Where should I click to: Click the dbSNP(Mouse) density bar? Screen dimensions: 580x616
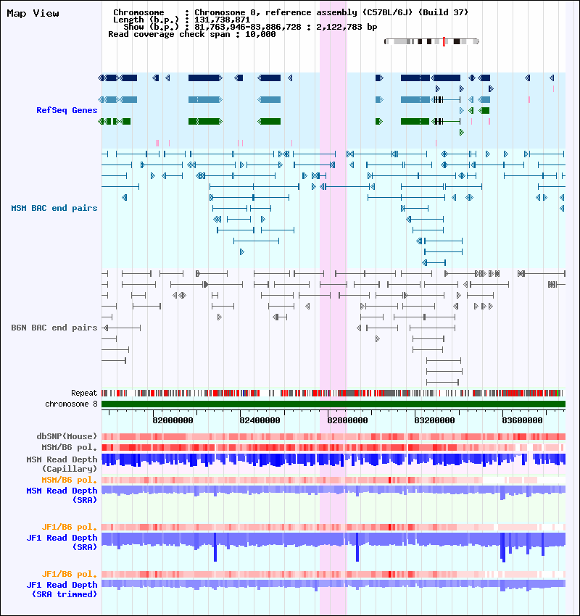[x=333, y=436]
